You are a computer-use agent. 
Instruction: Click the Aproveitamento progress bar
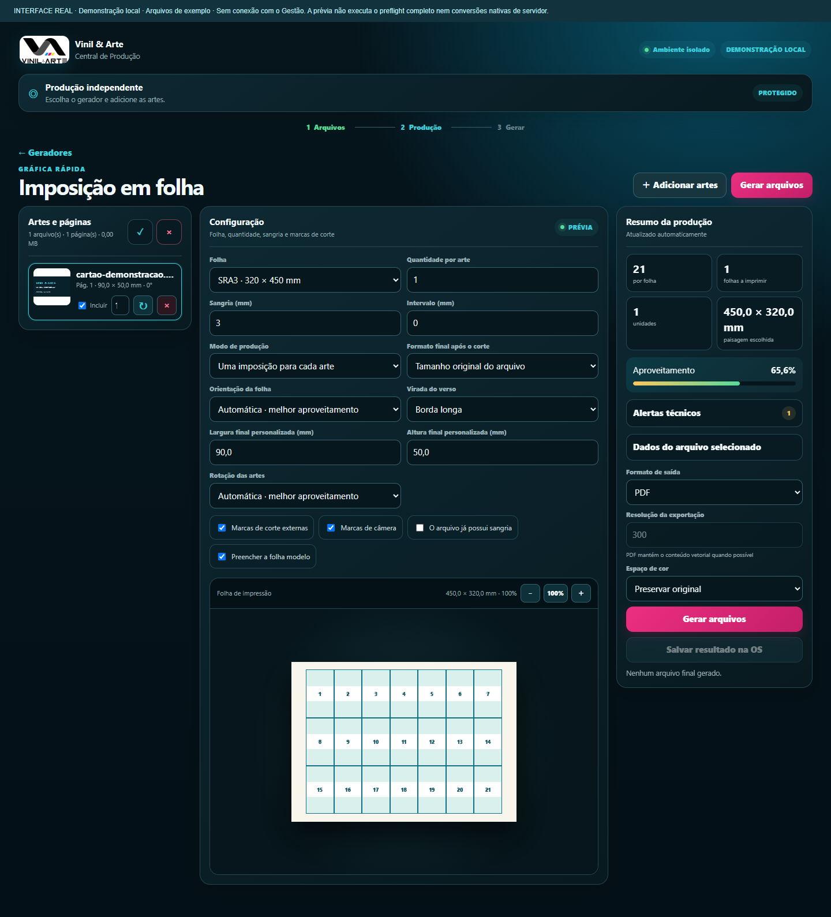tap(714, 383)
